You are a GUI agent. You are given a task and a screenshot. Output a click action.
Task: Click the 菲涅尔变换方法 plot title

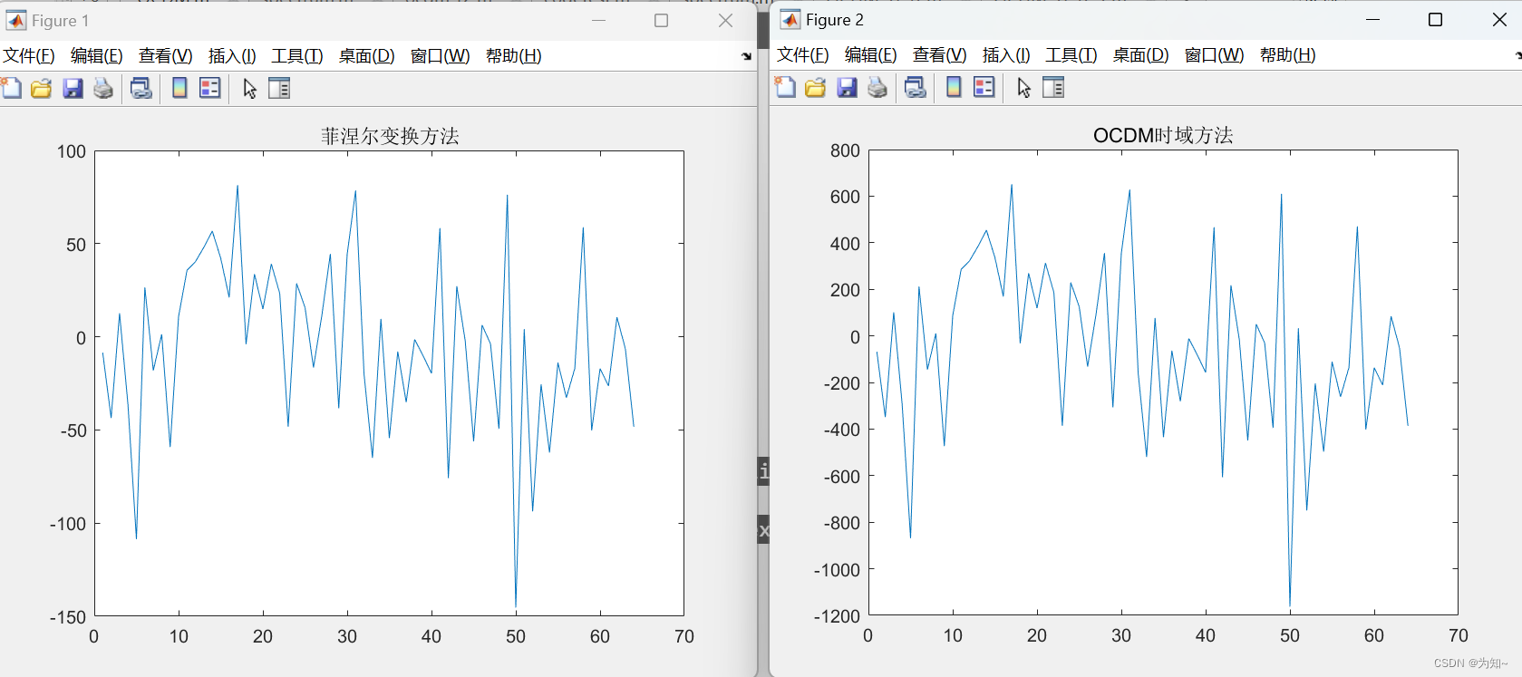point(390,136)
